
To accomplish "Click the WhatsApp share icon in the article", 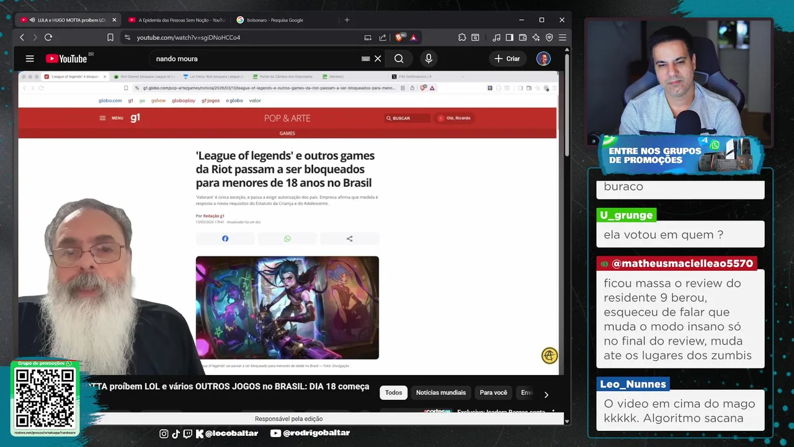I will click(x=287, y=238).
